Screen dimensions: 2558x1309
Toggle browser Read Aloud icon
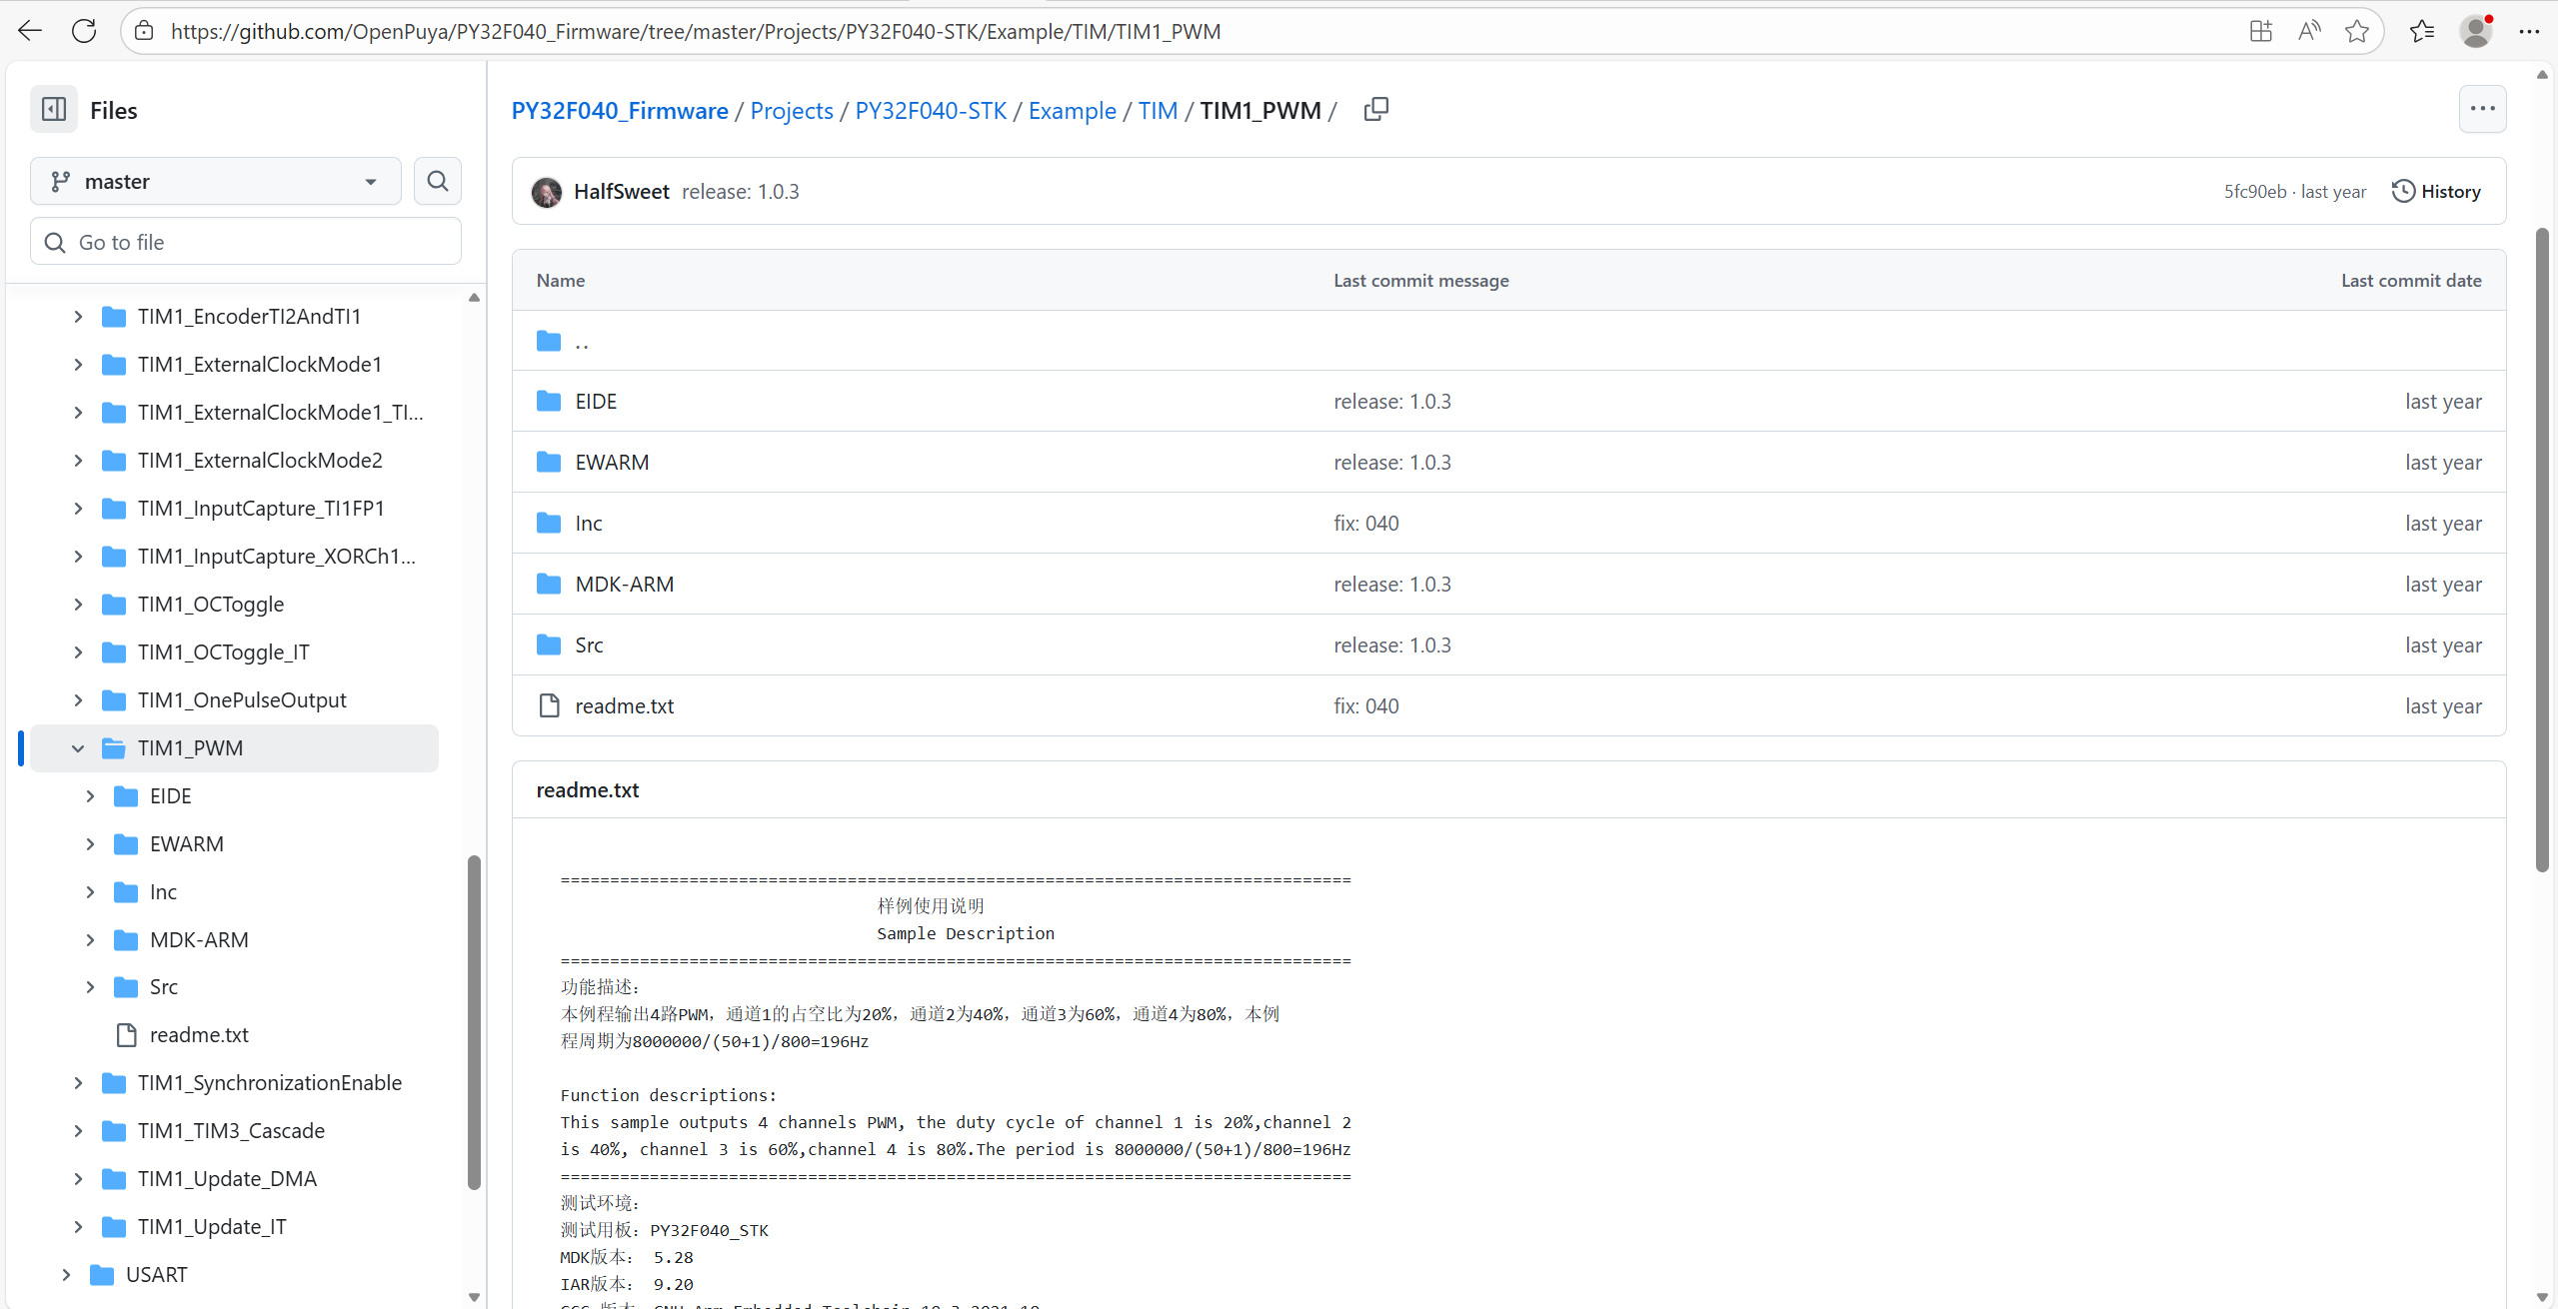point(2308,31)
